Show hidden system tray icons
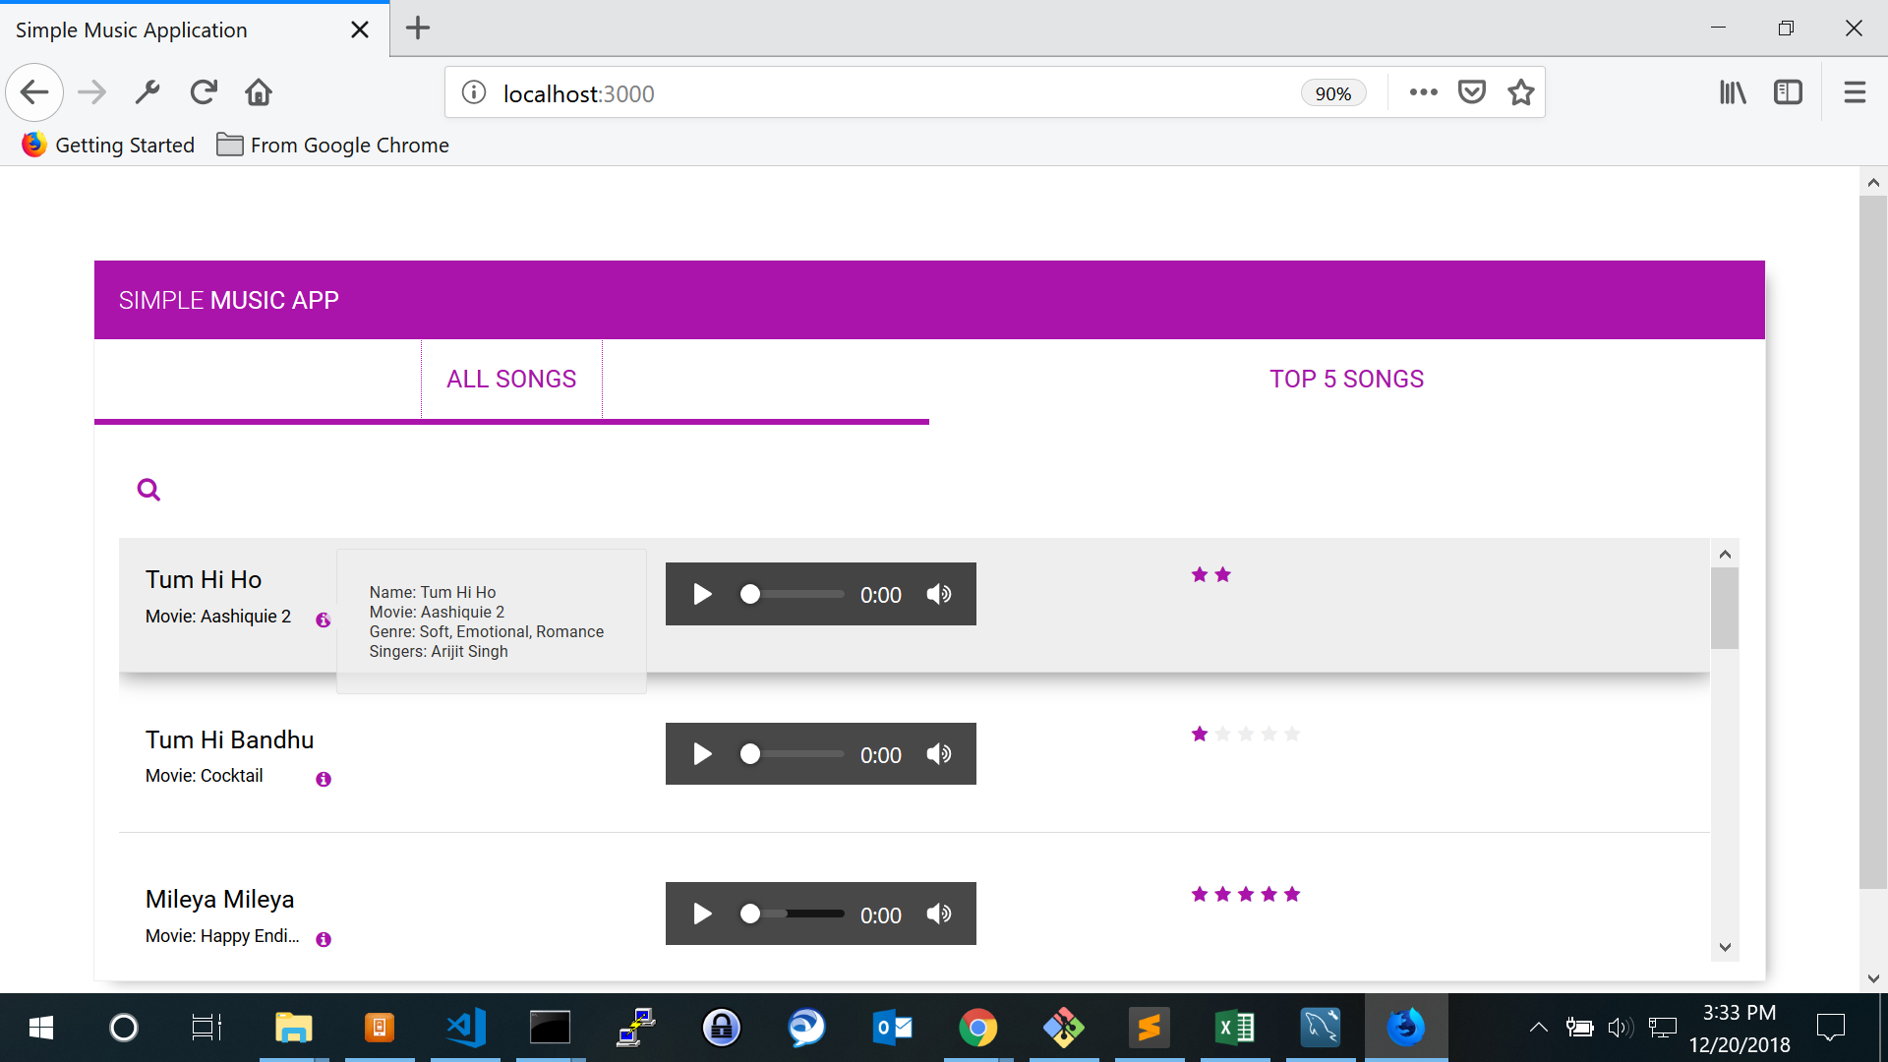This screenshot has width=1888, height=1062. 1539,1028
